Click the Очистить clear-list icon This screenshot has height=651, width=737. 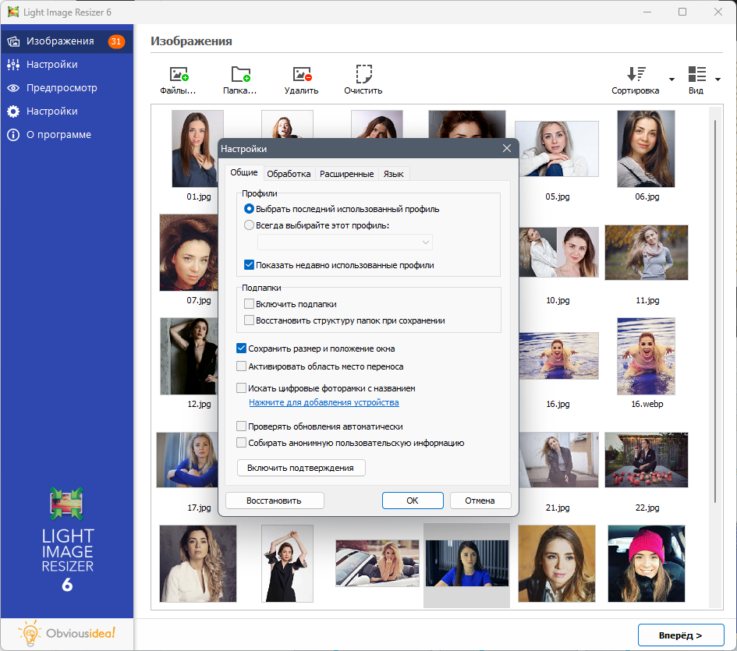[x=363, y=74]
